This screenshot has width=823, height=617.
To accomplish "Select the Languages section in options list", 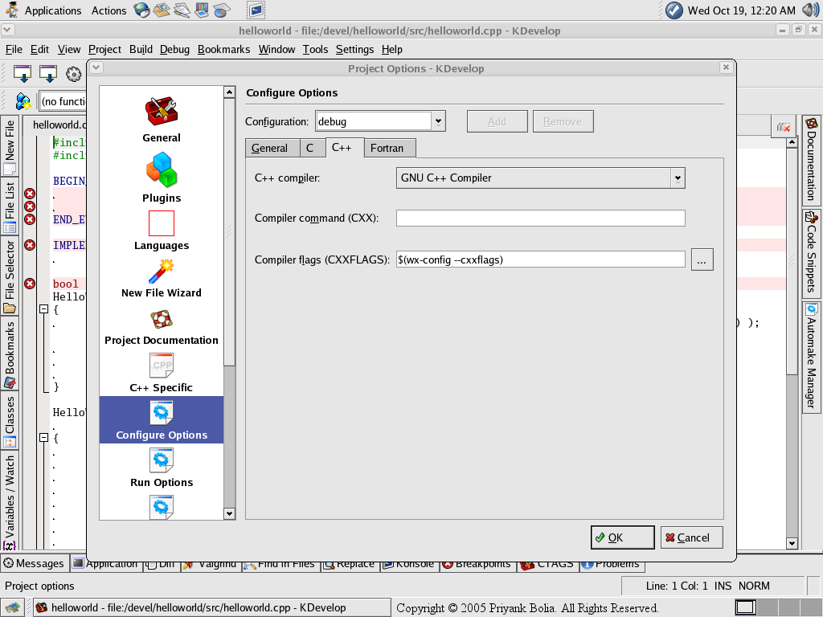I will (x=161, y=231).
